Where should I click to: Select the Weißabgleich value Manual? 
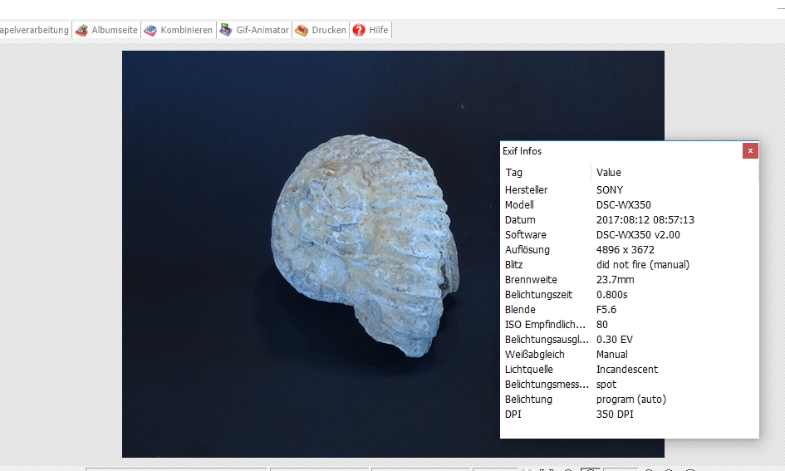611,355
